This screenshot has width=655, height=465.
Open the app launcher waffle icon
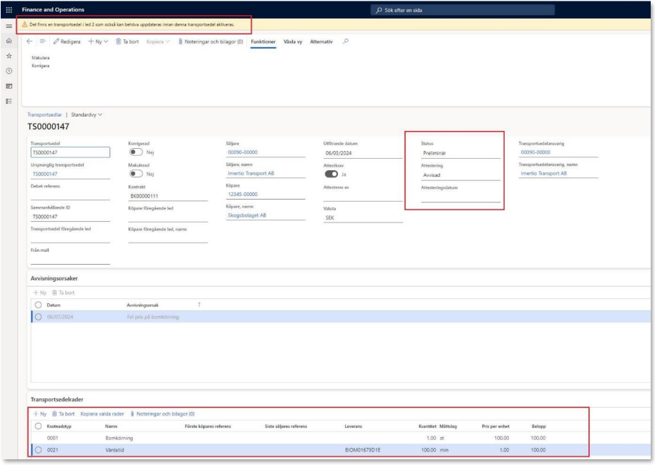pyautogui.click(x=9, y=9)
